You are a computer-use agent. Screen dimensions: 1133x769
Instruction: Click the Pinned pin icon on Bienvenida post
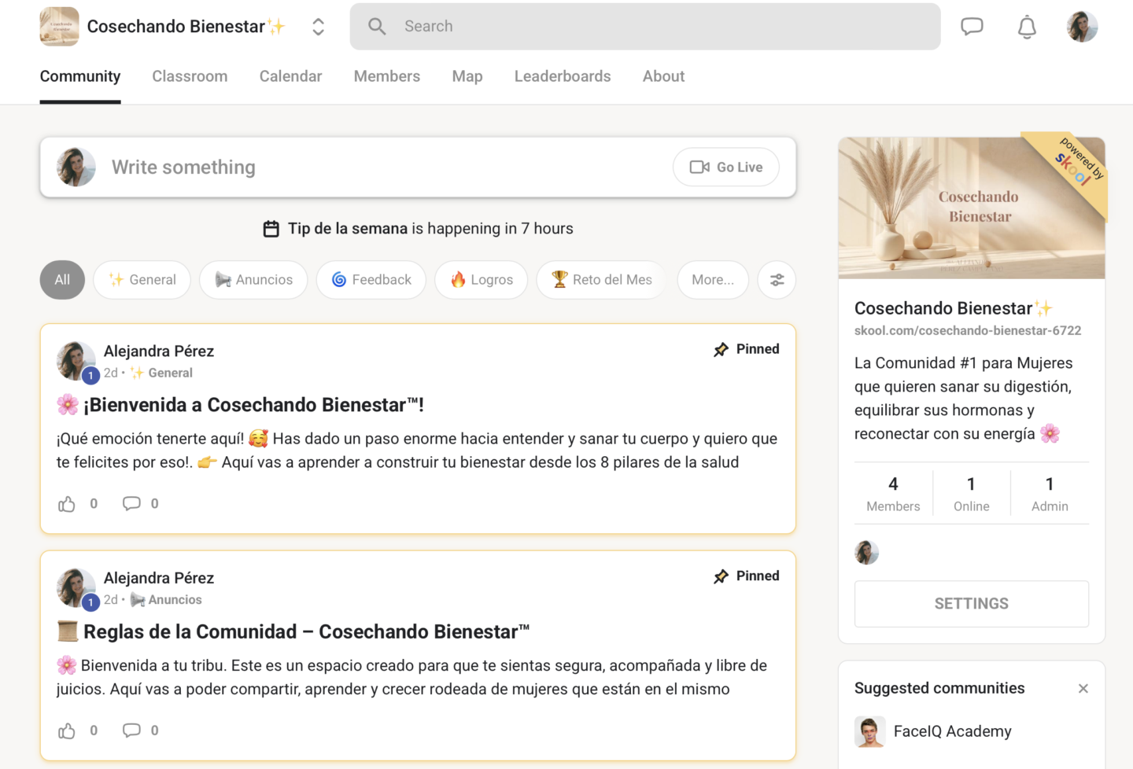721,349
